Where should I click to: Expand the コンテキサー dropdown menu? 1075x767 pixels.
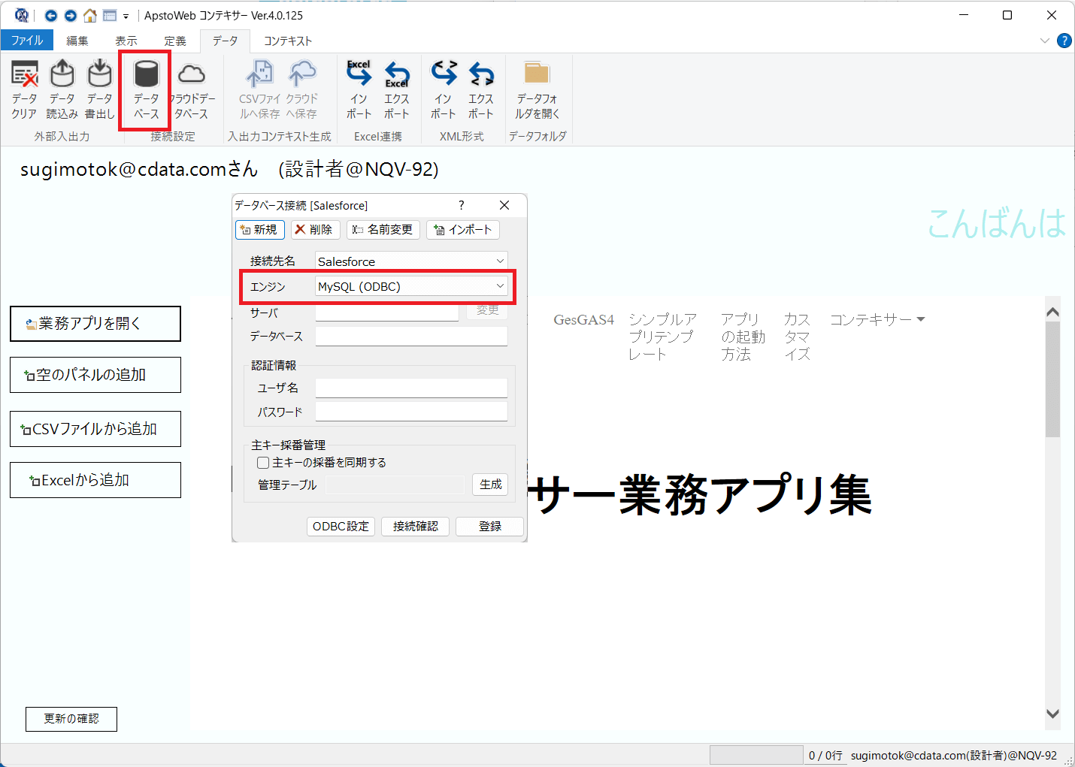(877, 320)
